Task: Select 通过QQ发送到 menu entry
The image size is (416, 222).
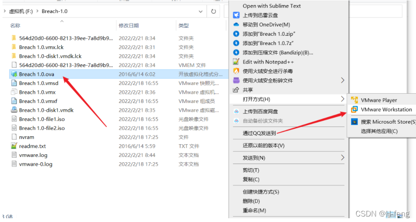Action: [259, 133]
